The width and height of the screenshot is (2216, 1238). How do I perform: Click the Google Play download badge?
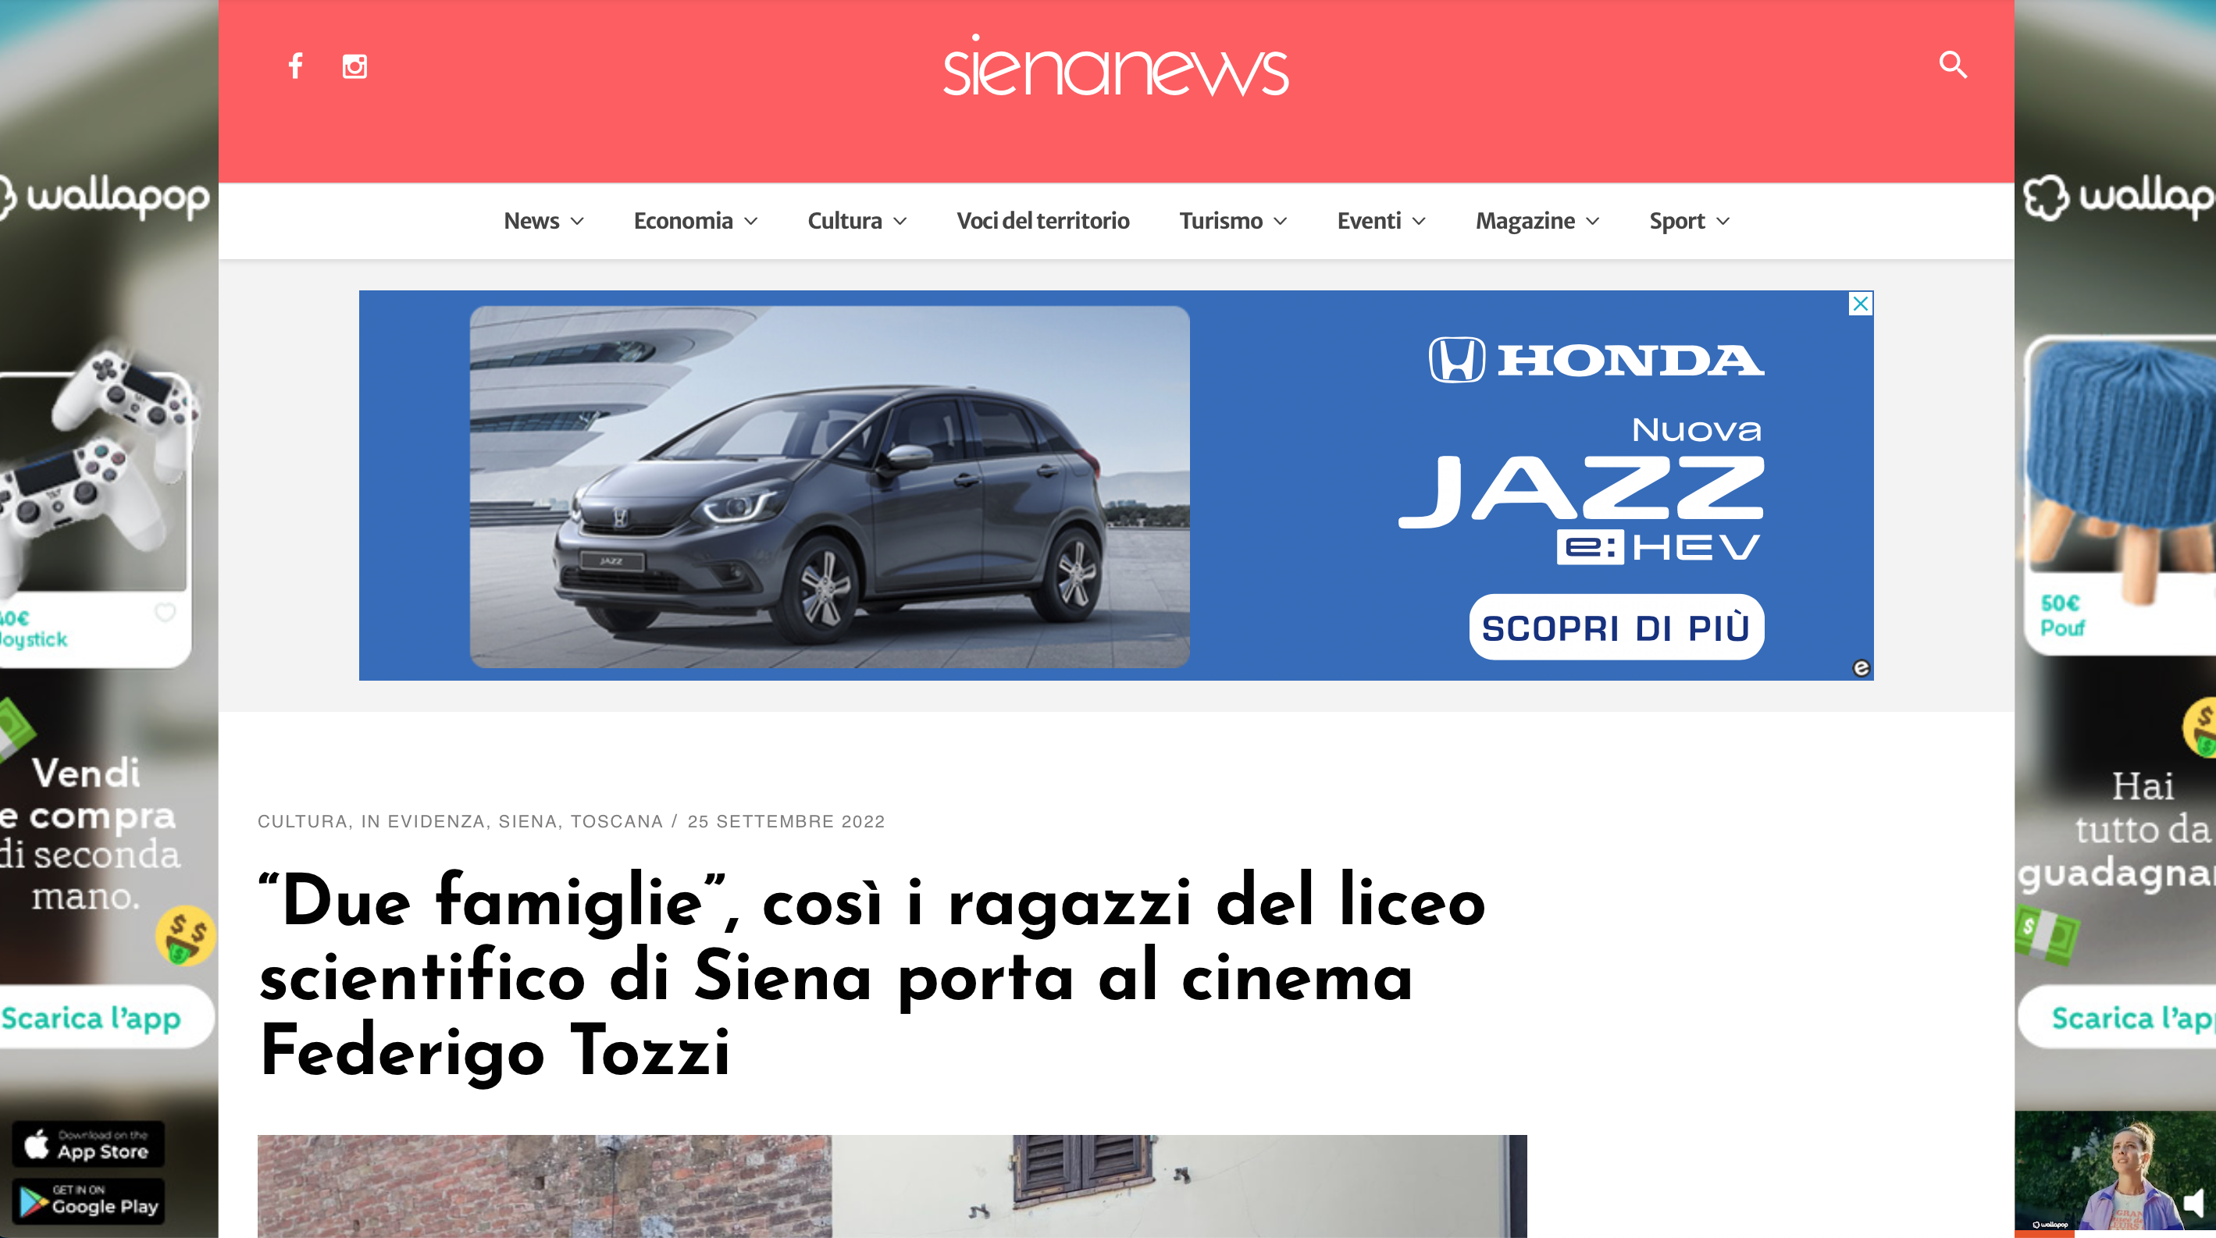pyautogui.click(x=87, y=1201)
